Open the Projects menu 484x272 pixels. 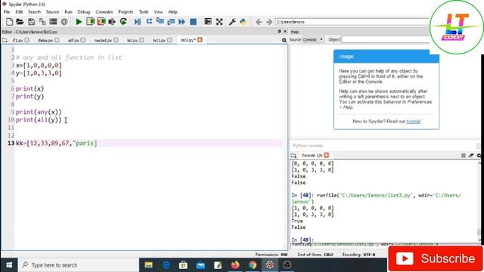pos(126,12)
